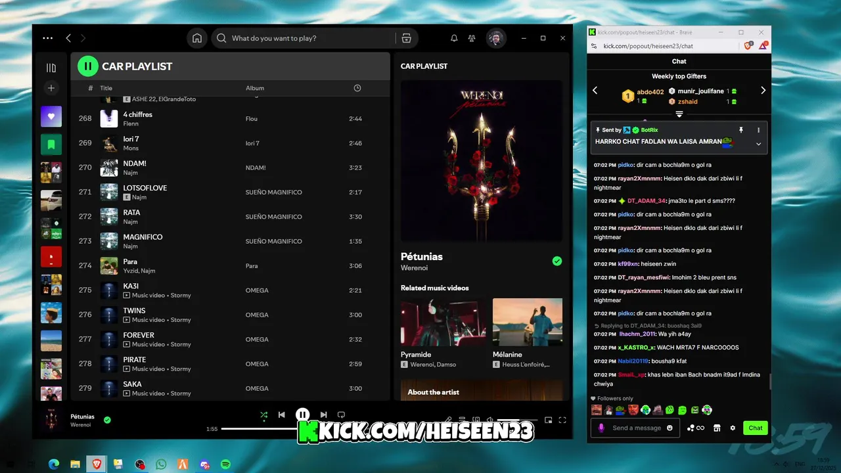
Task: Pause CAR PLAYLIST with green header button
Action: coord(87,66)
